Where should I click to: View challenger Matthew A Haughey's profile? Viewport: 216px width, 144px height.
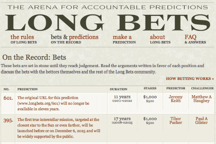tap(202, 99)
